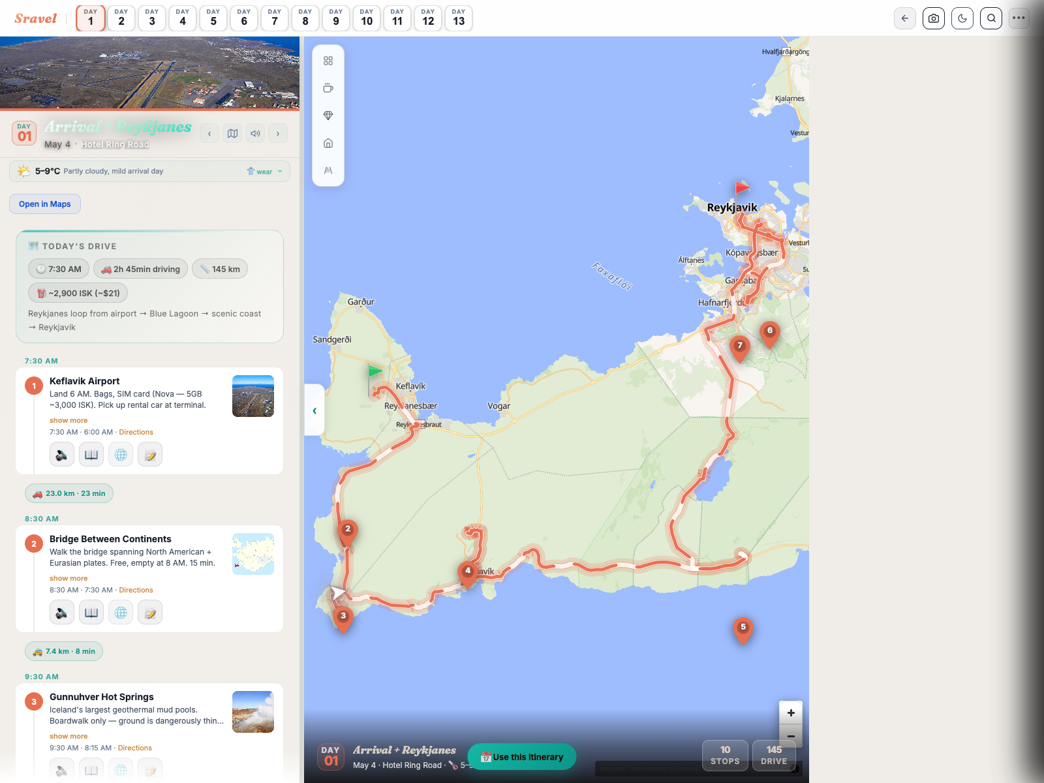Expand 'show more' under Bridge Between Continents

[69, 579]
